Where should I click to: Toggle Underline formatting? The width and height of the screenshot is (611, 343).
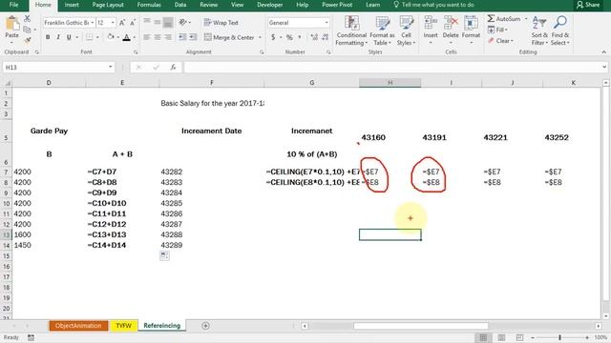69,37
